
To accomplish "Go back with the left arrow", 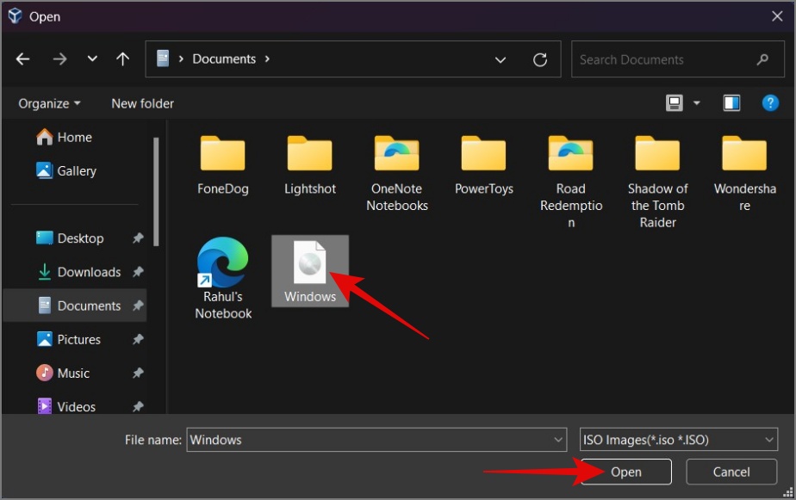I will (x=23, y=59).
